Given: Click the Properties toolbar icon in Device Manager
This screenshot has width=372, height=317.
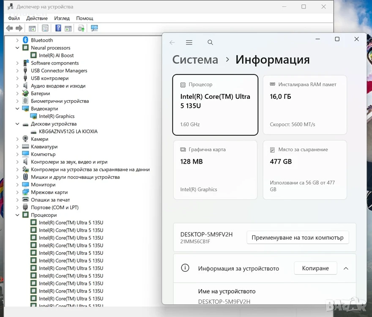Looking at the screenshot, I should (45, 28).
